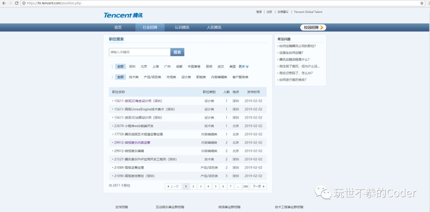Select 全部 in the job category row

(x=120, y=77)
